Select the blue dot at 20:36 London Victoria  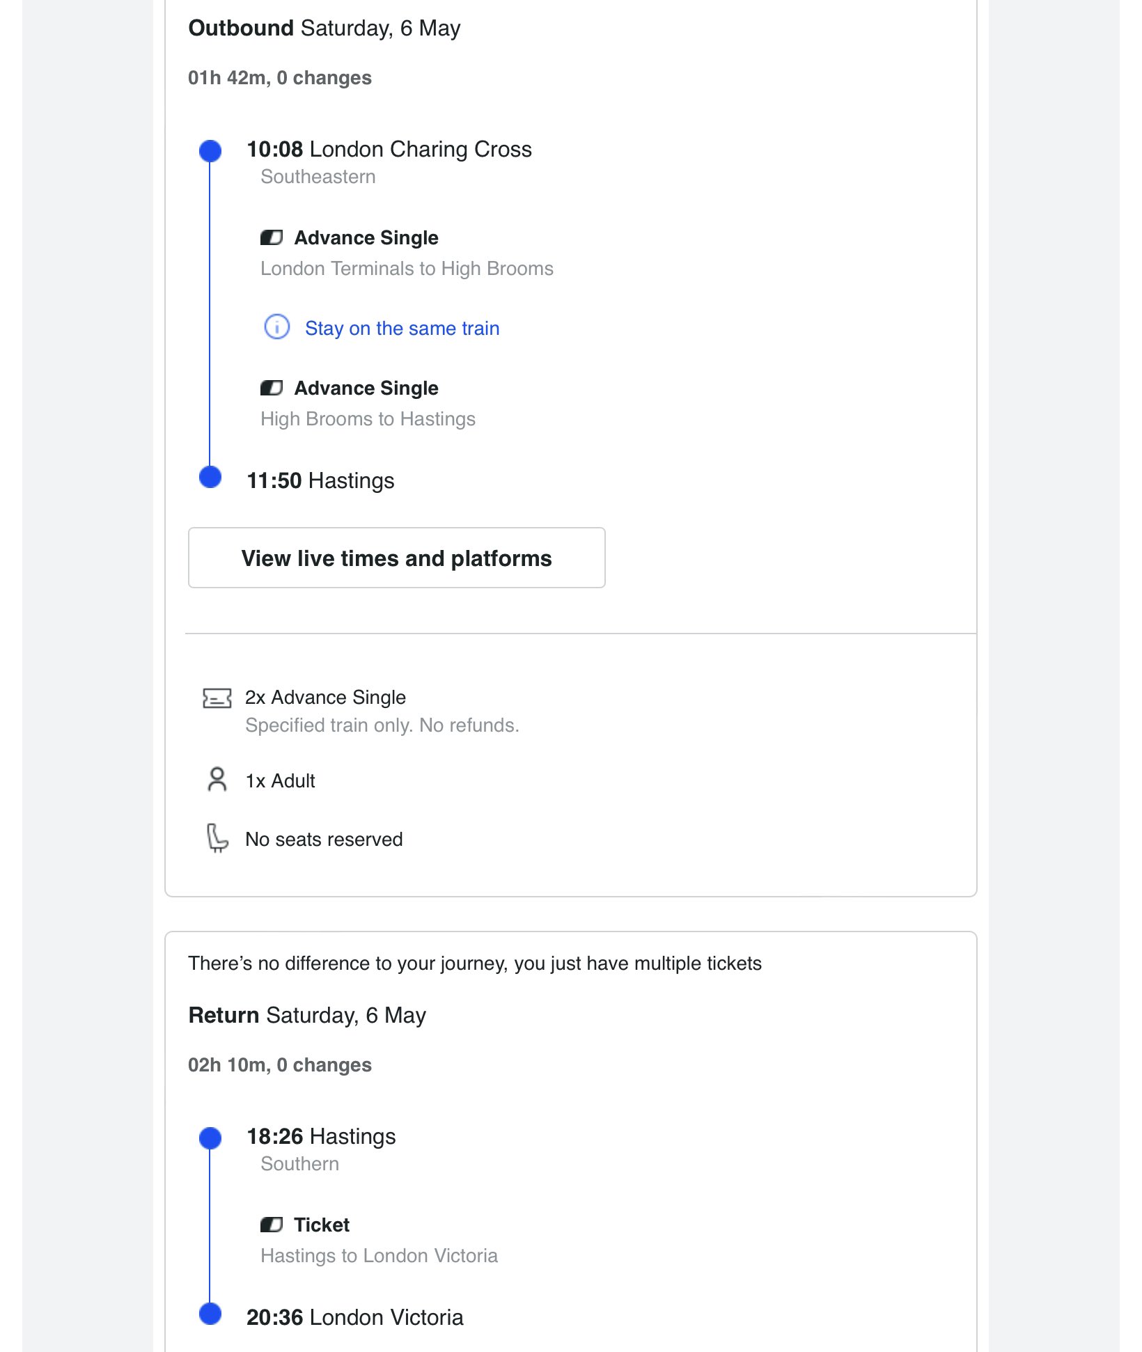pos(210,1314)
